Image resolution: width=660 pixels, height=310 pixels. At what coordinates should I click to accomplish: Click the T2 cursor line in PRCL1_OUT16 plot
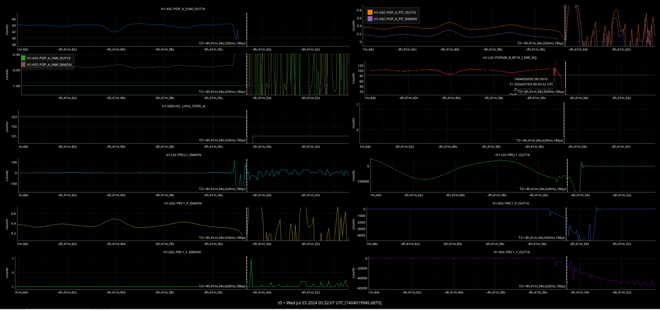pos(567,175)
